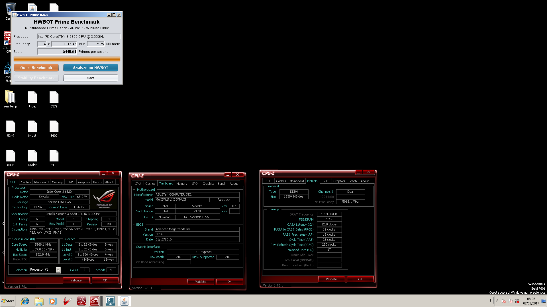
Task: Switch to CPU tab in CPU-Z Mainboard window
Action: point(138,184)
